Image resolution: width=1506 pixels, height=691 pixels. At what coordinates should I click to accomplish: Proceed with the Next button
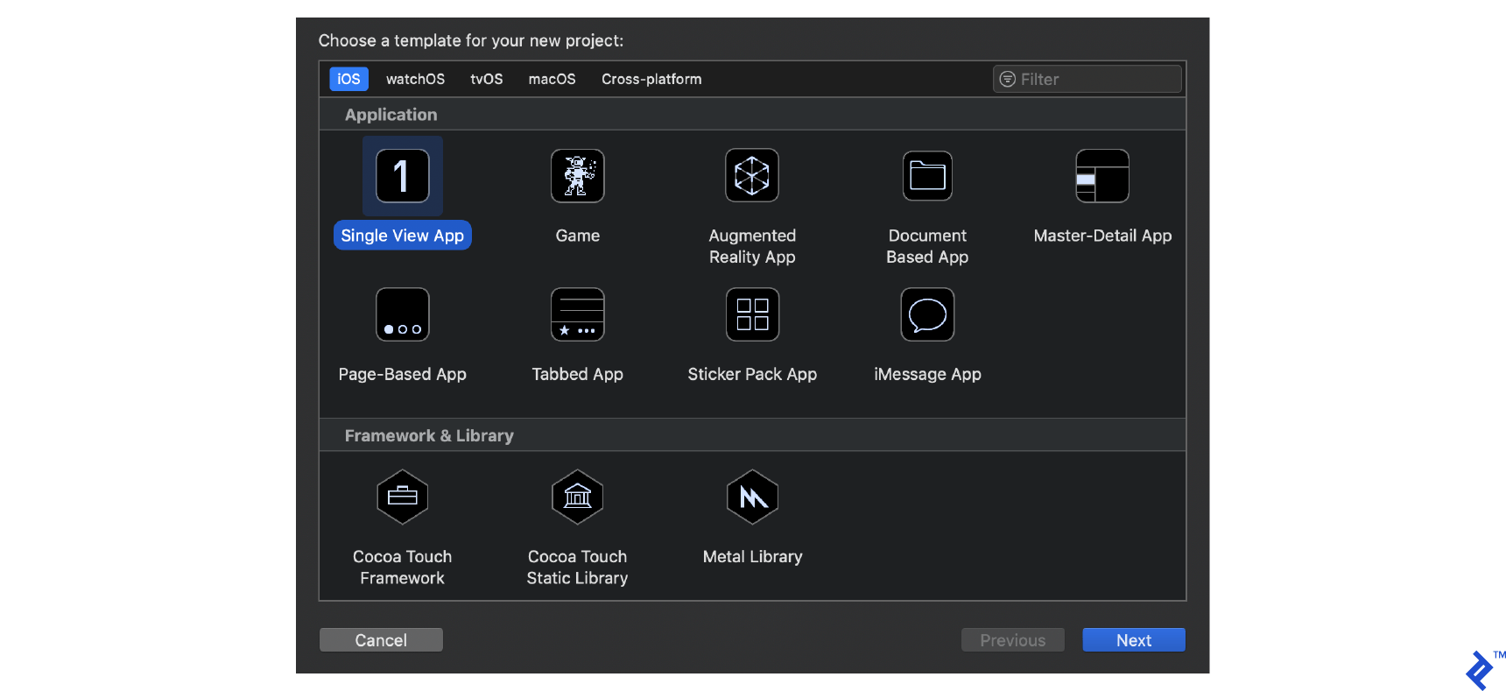click(1134, 640)
